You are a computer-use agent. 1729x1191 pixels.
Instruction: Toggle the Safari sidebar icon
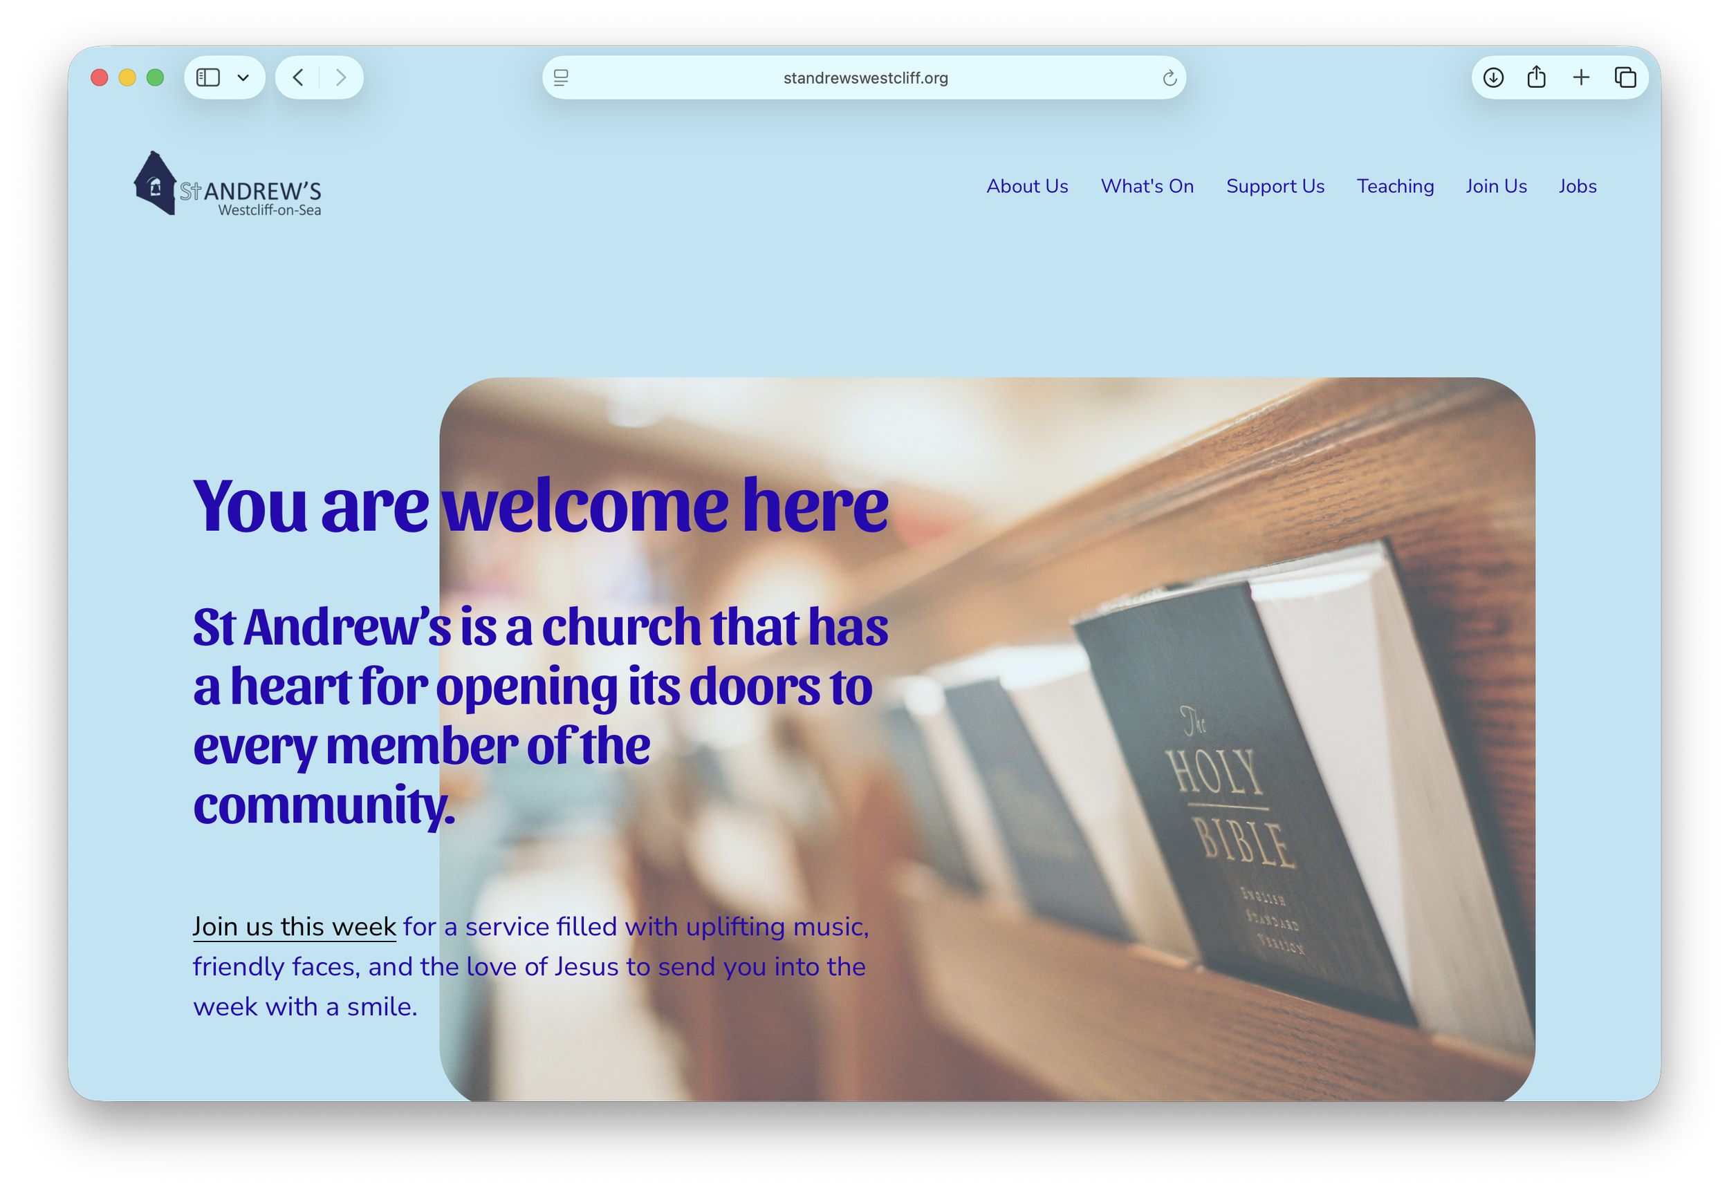[x=207, y=77]
